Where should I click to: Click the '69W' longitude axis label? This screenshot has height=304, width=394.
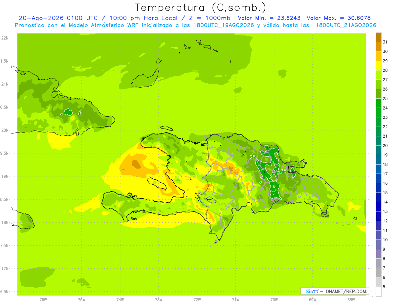313,300
